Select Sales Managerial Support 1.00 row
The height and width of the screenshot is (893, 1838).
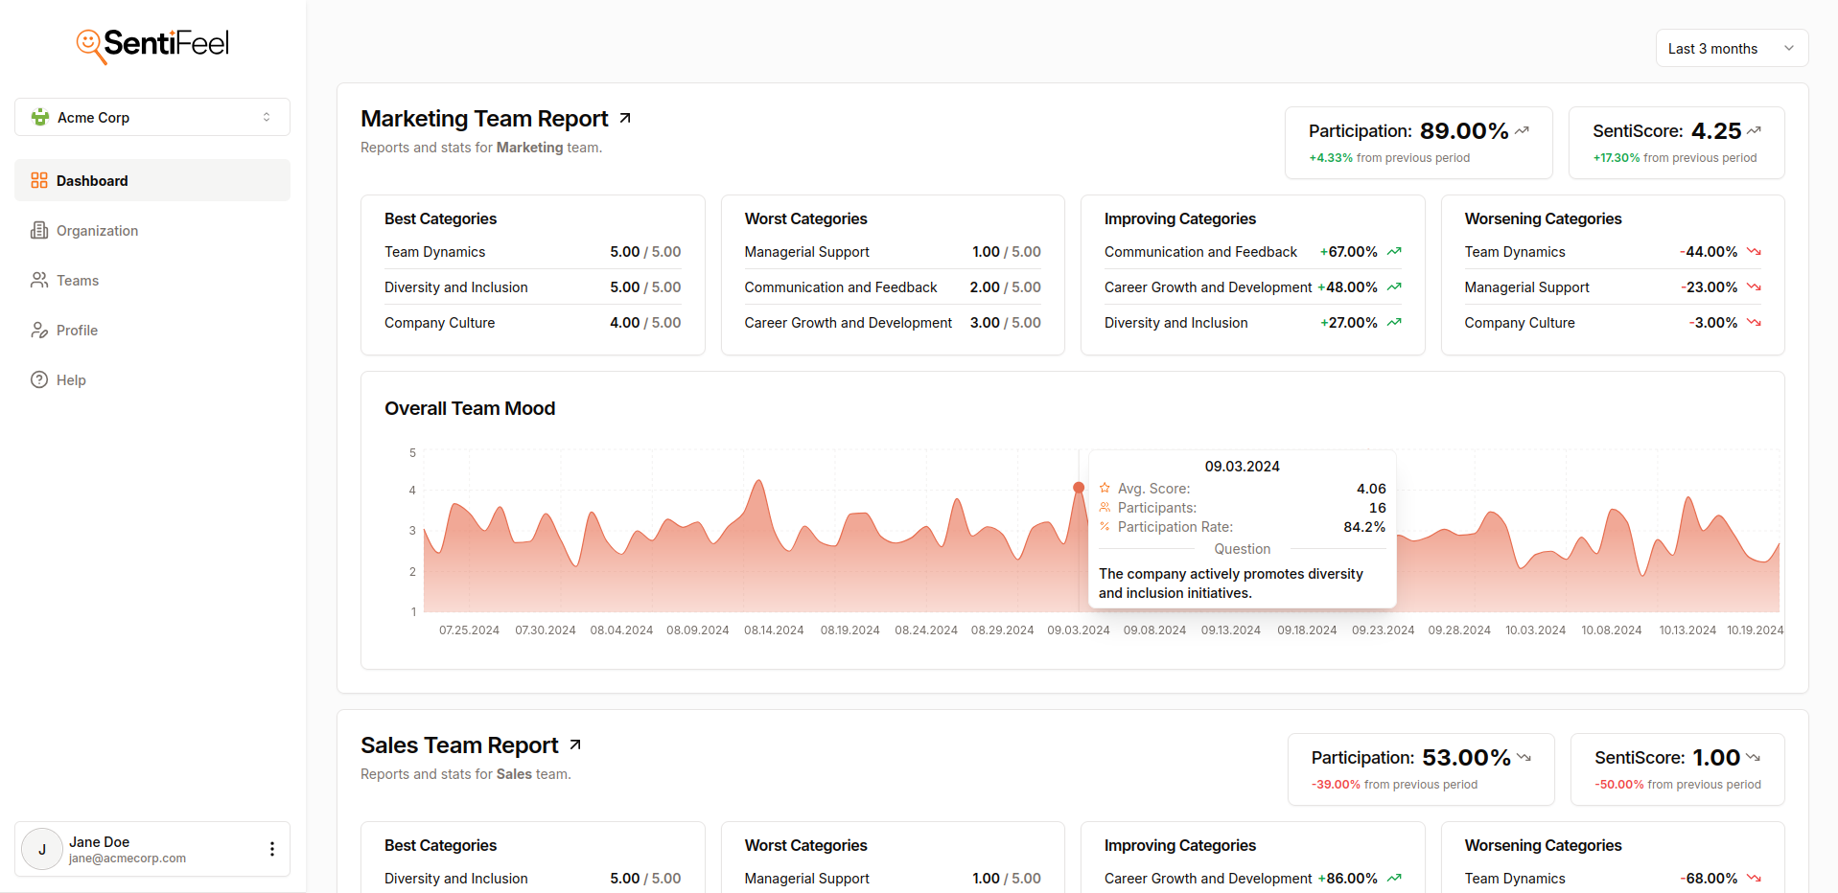(893, 878)
